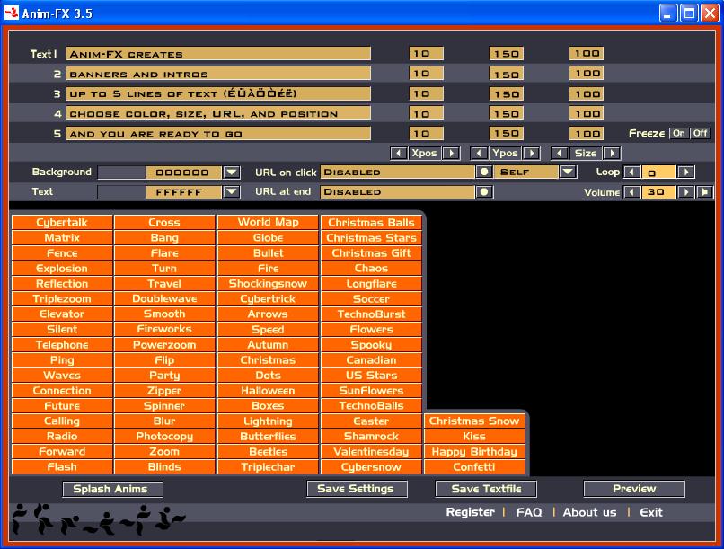Click the Text hex value FFFFFF

click(183, 192)
